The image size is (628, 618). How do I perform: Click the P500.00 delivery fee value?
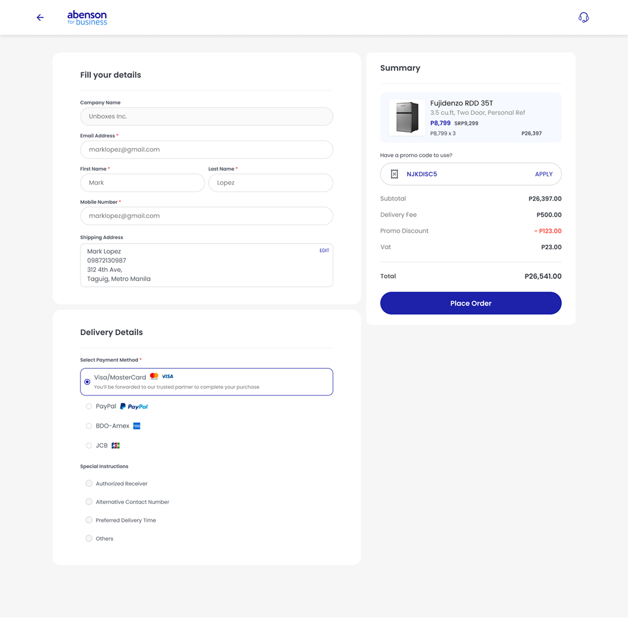point(549,215)
